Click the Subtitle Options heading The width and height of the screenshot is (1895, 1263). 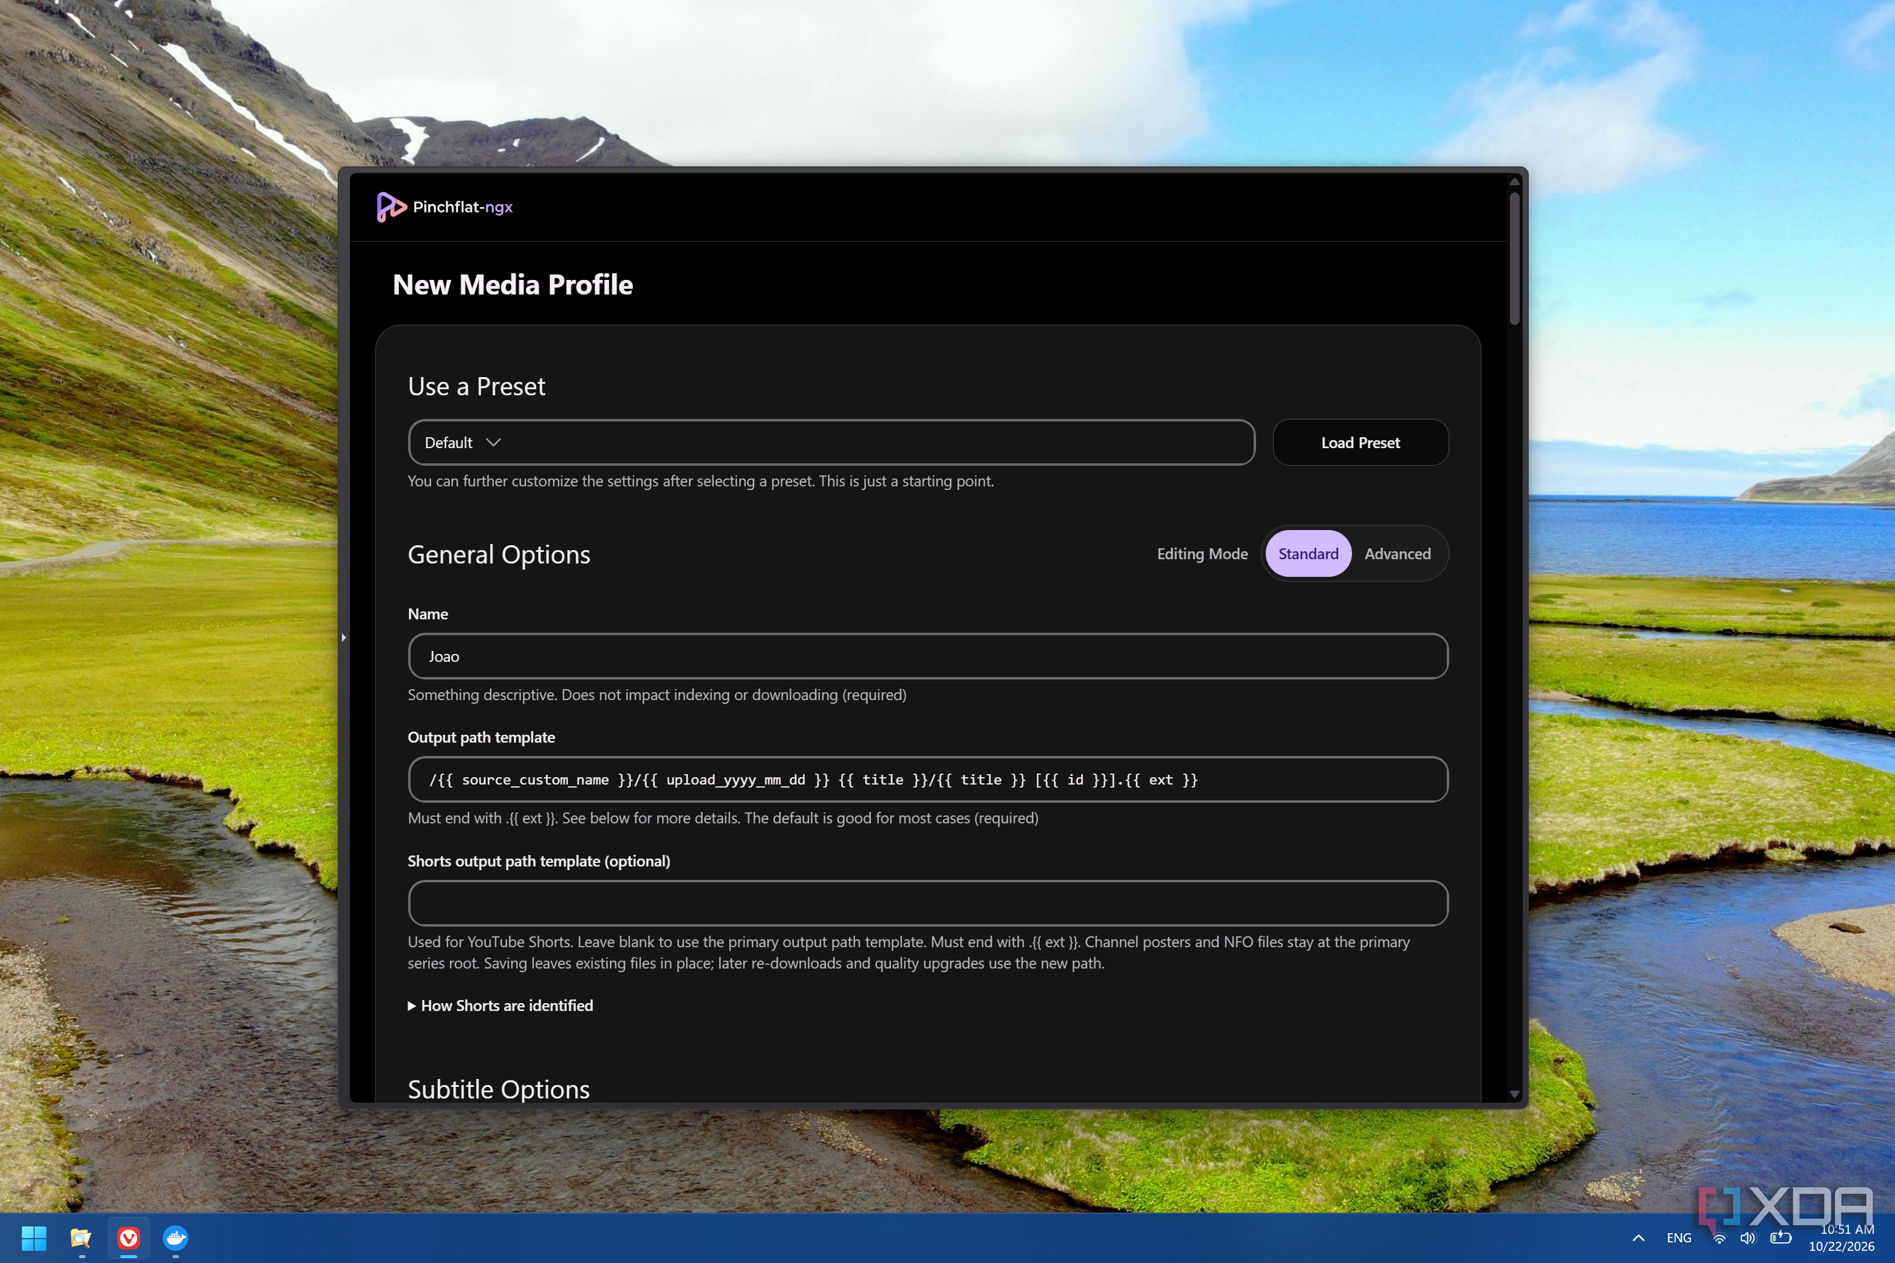pos(499,1089)
